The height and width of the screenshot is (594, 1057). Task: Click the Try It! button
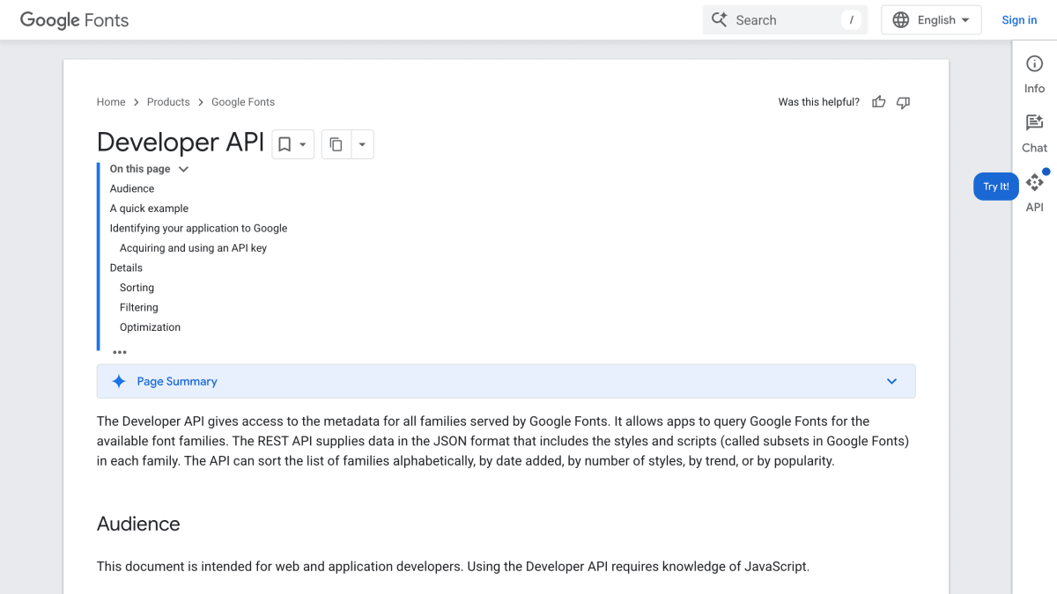996,187
